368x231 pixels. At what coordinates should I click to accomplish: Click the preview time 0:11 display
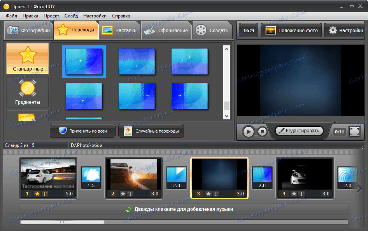(339, 132)
